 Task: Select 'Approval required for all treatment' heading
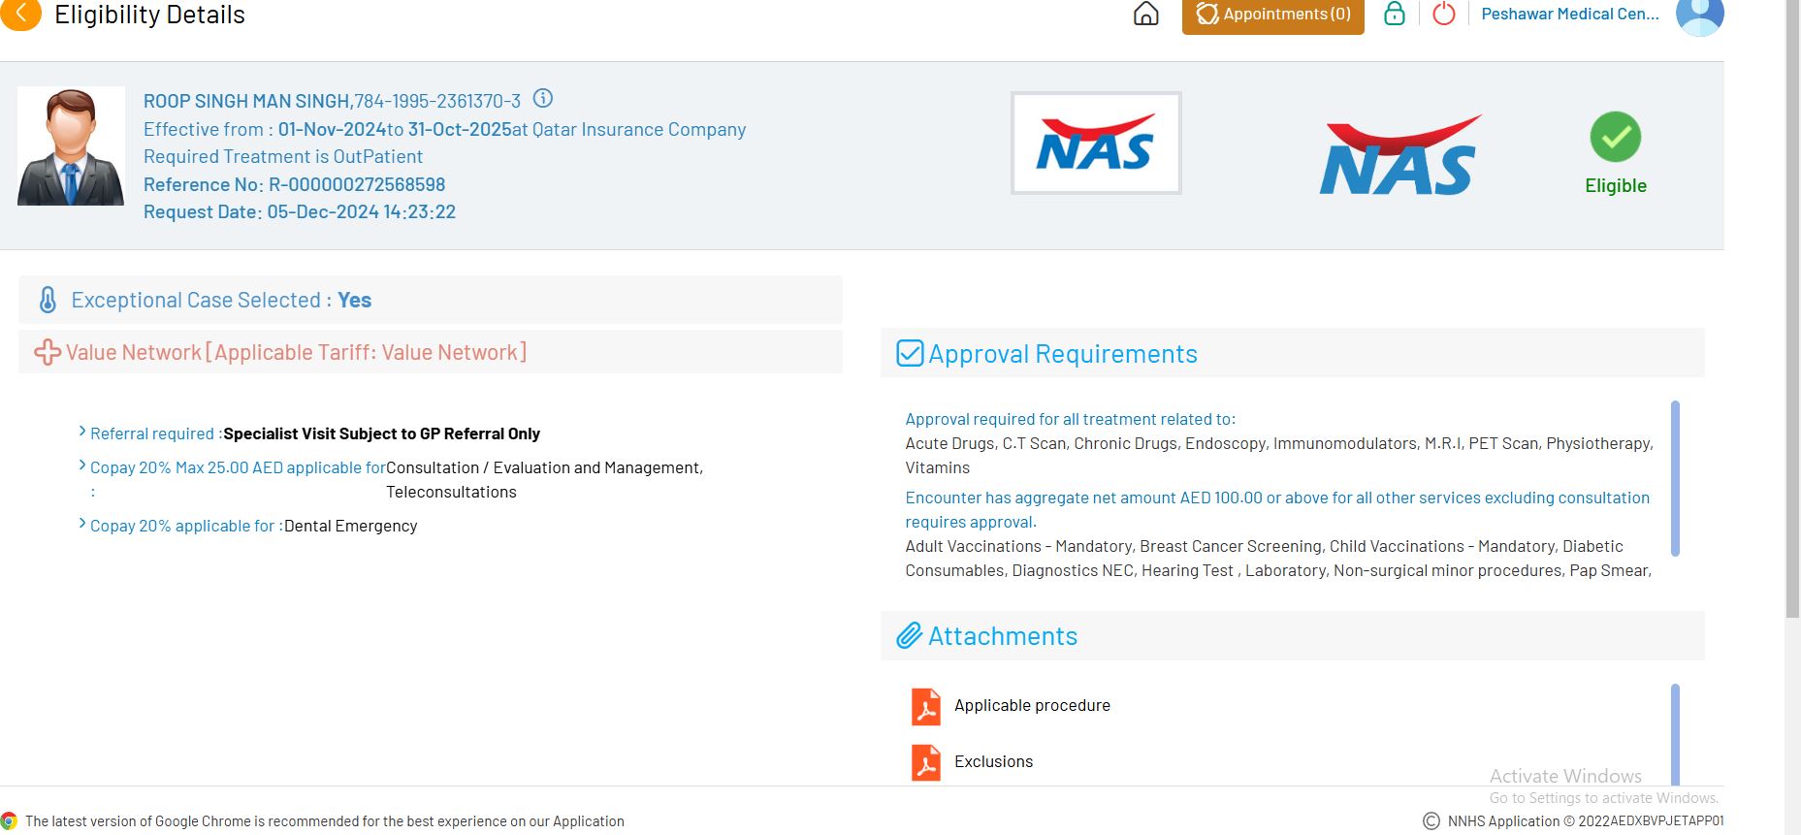(1071, 419)
